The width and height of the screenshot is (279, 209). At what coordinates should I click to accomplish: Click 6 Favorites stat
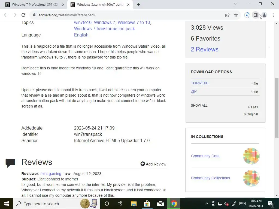205,39
